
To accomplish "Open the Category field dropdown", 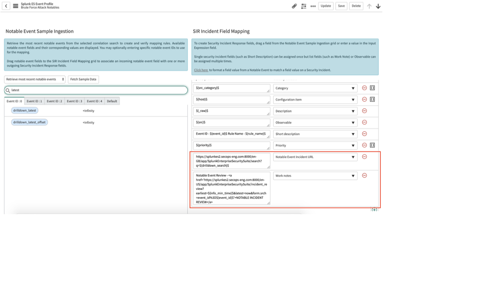I will coord(315,88).
